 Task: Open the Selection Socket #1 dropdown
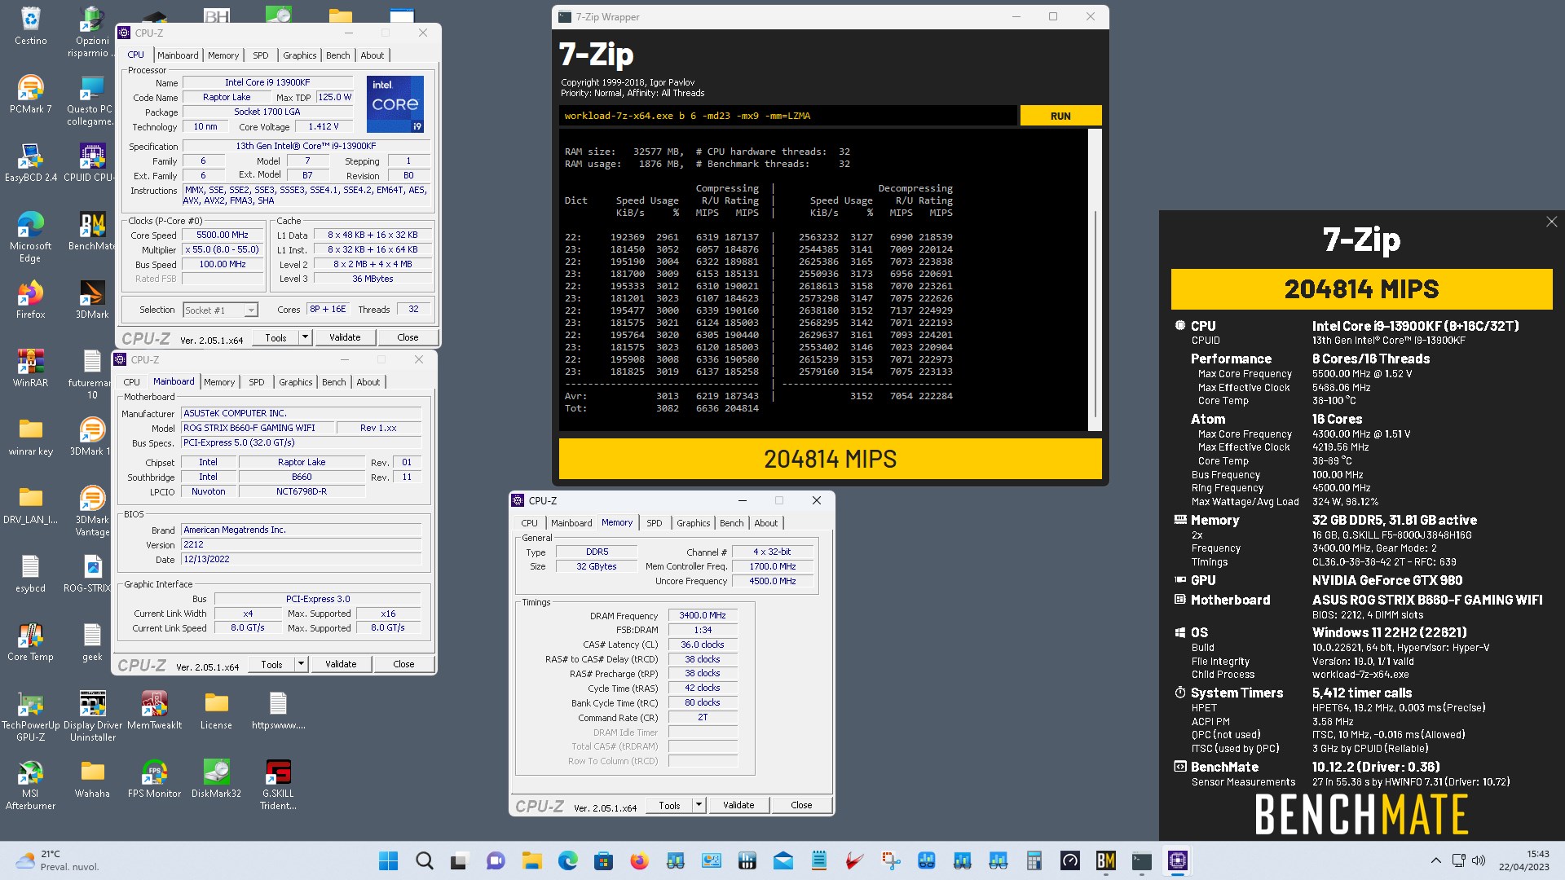coord(220,310)
